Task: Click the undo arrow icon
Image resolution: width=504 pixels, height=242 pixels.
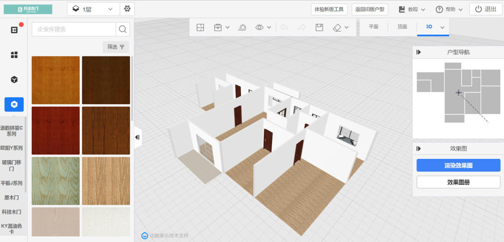Action: (284, 27)
